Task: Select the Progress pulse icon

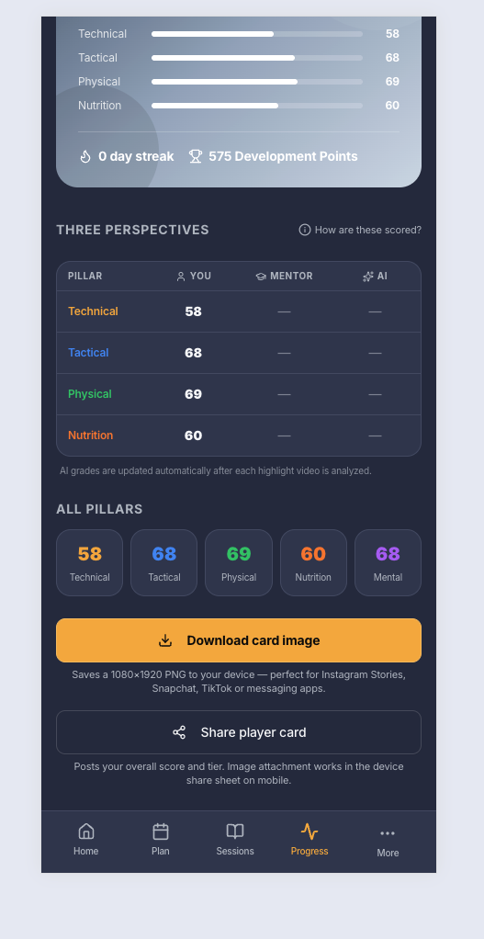Action: tap(310, 832)
